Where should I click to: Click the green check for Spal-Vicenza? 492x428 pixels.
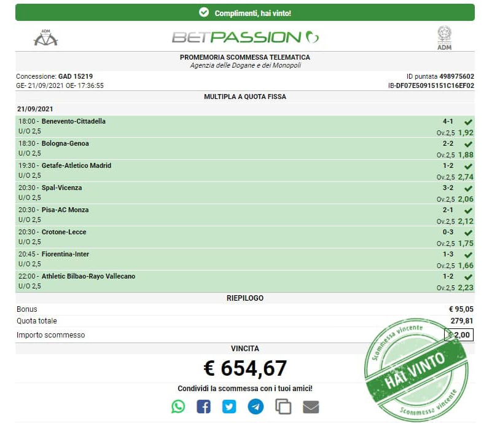[x=468, y=189]
